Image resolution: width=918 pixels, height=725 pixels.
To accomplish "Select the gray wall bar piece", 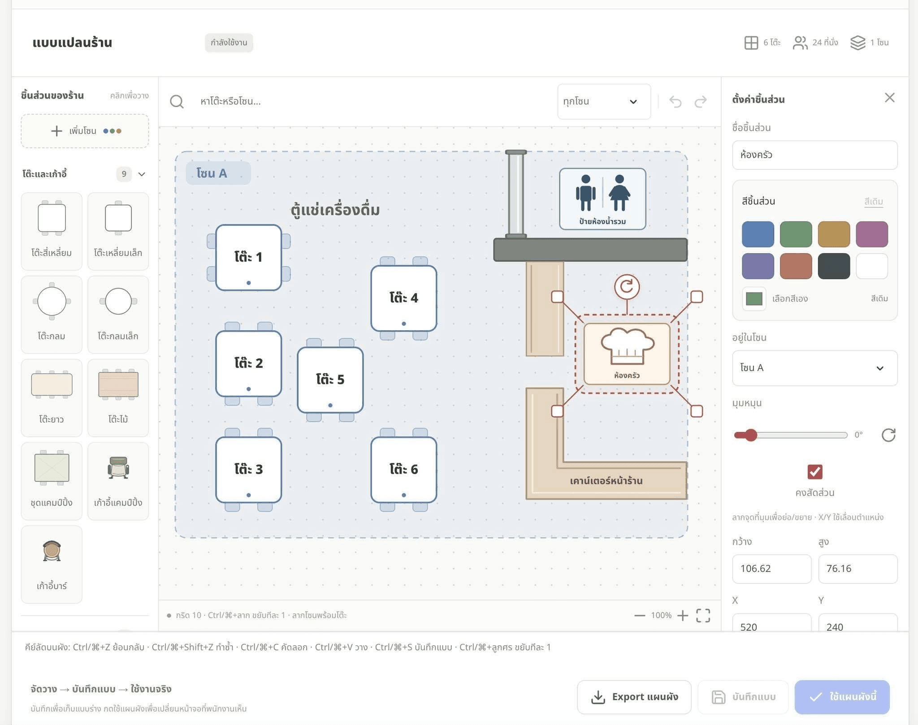I will point(590,250).
